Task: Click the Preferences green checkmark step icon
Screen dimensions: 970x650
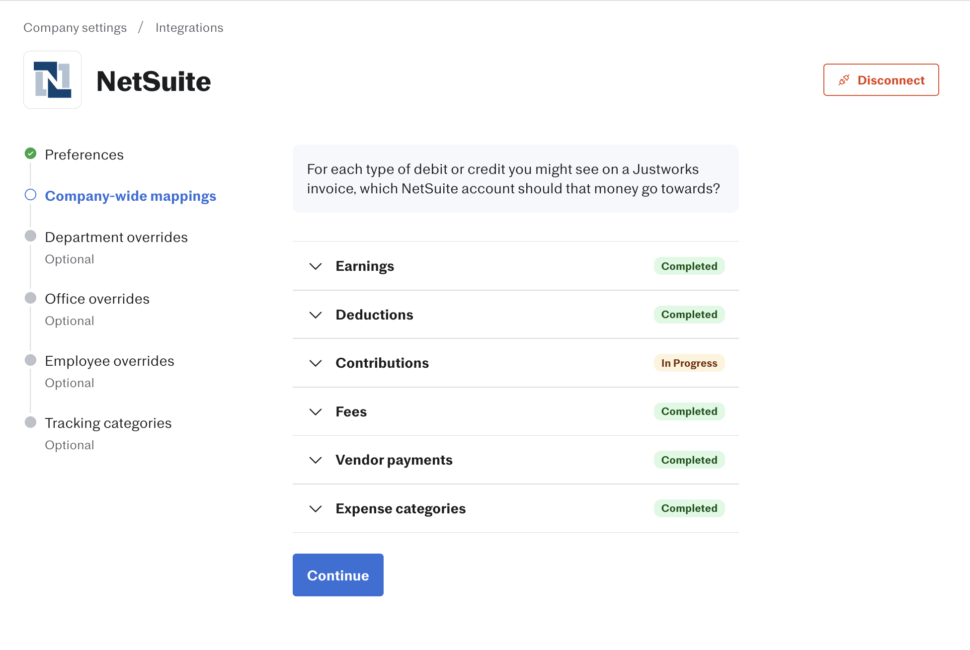Action: [x=30, y=154]
